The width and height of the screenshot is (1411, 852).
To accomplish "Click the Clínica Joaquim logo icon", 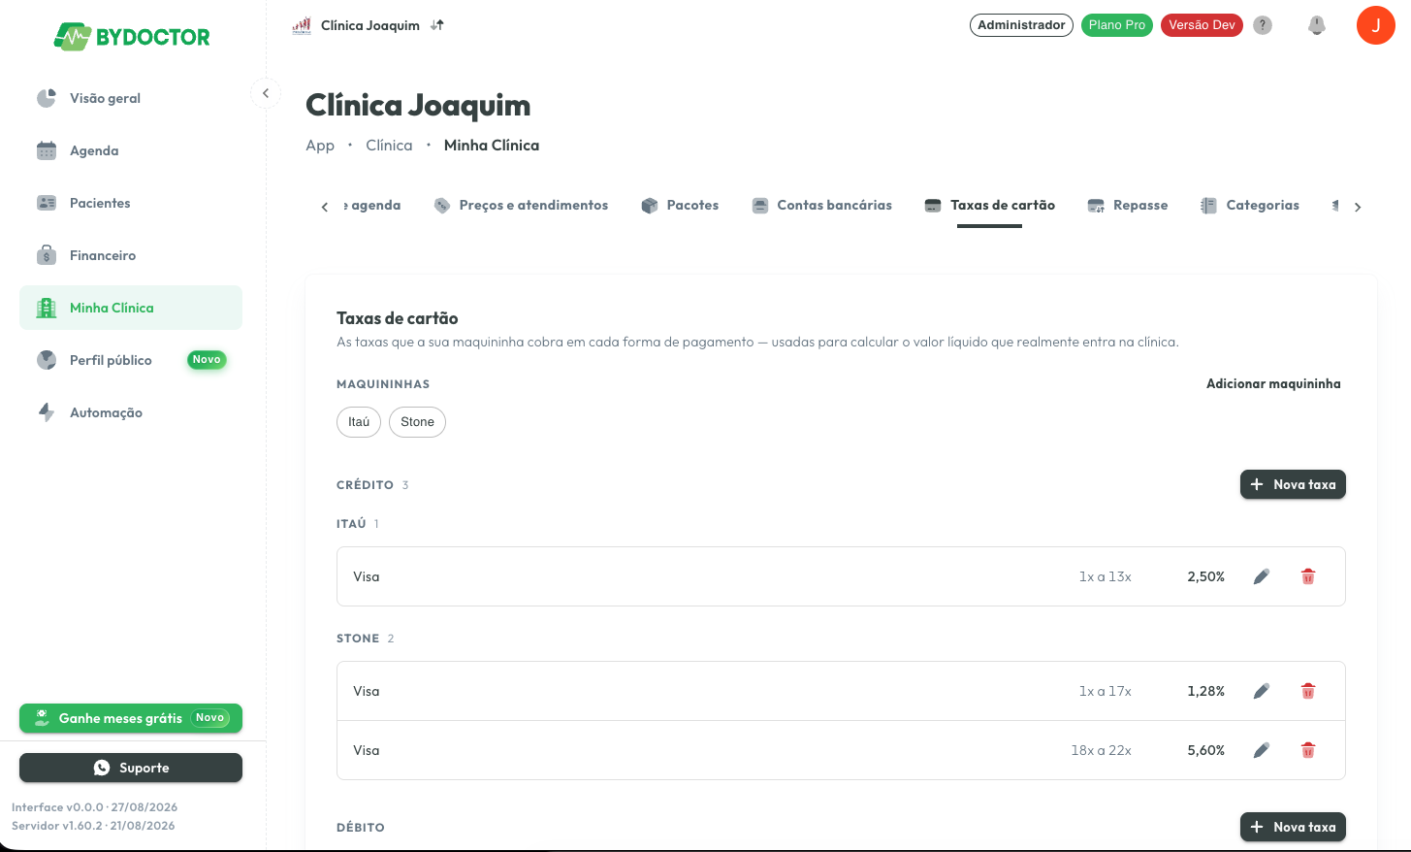I will tap(302, 25).
